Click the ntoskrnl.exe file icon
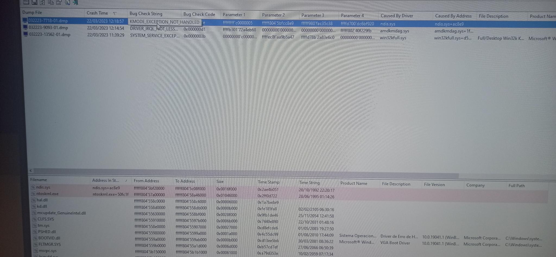This screenshot has width=556, height=257. 33,193
